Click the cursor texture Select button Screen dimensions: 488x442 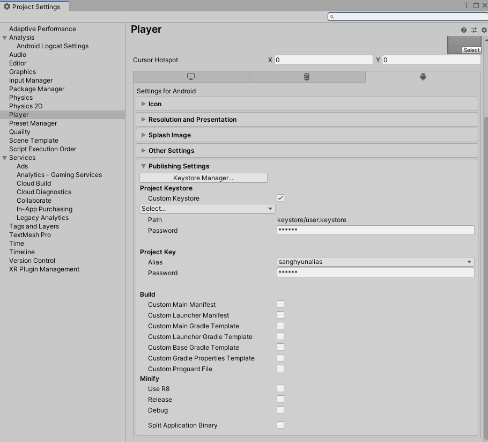point(471,50)
